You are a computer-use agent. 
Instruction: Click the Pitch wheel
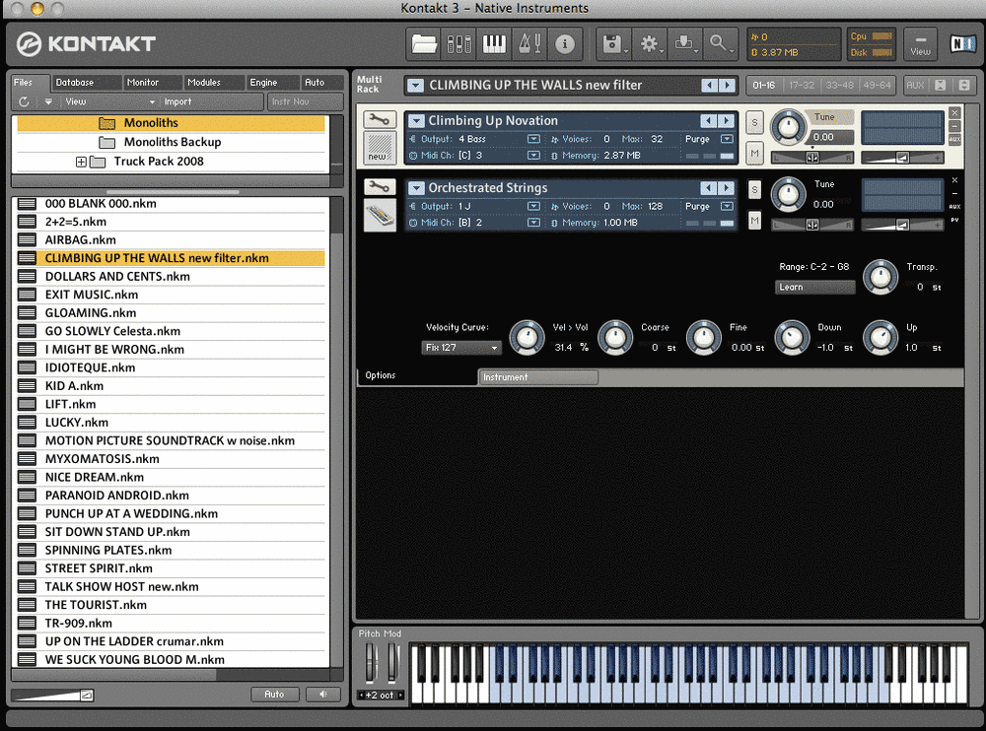click(371, 662)
